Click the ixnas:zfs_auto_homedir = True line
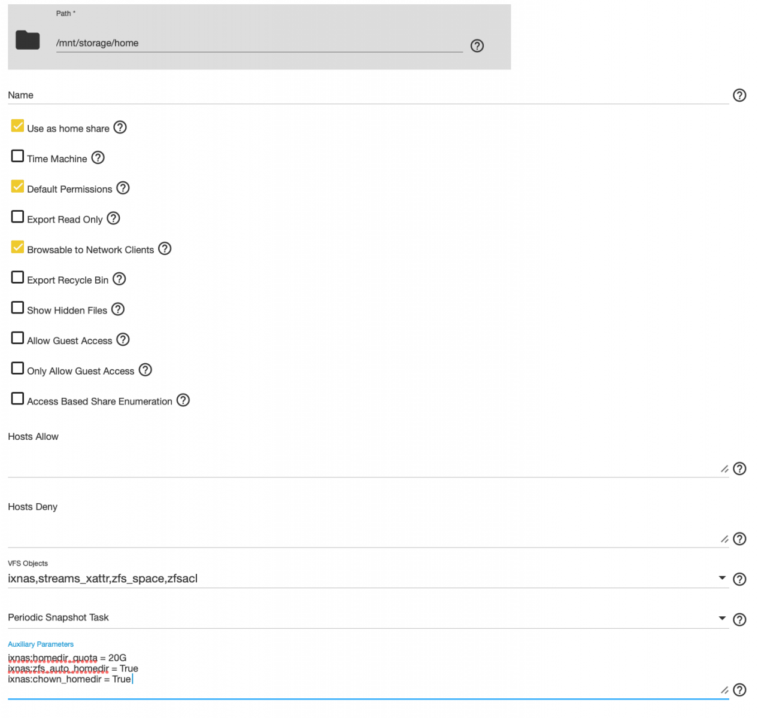Screen dimensions: 758x718 click(x=73, y=668)
